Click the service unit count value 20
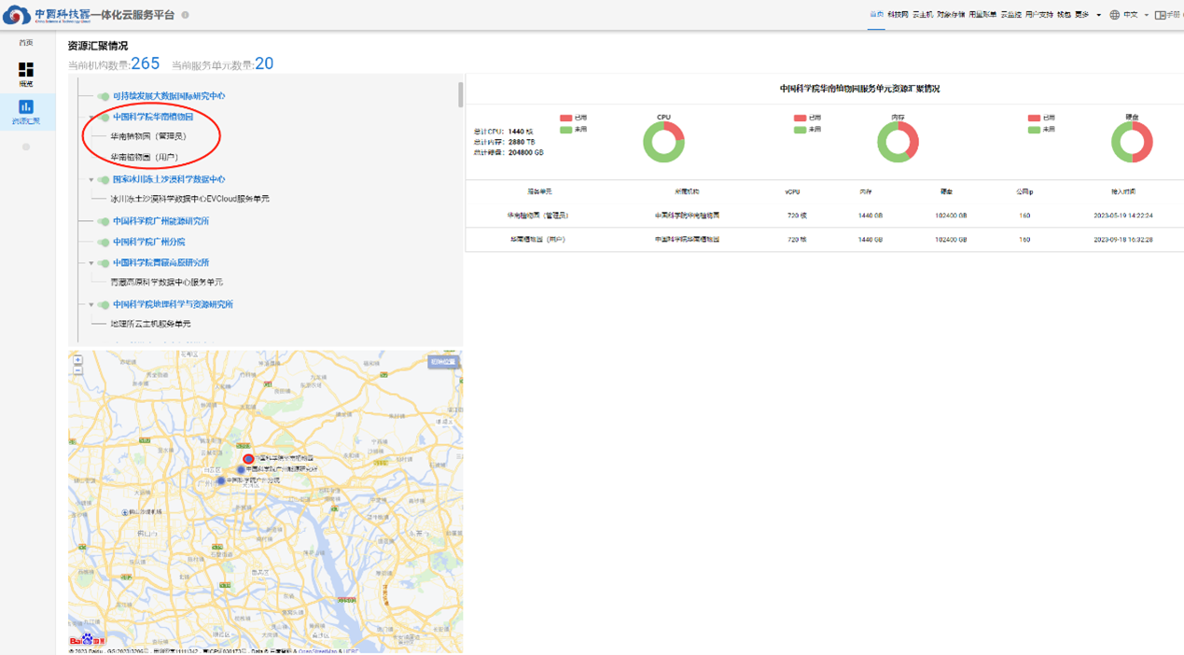Screen dimensions: 1184x655 point(264,63)
